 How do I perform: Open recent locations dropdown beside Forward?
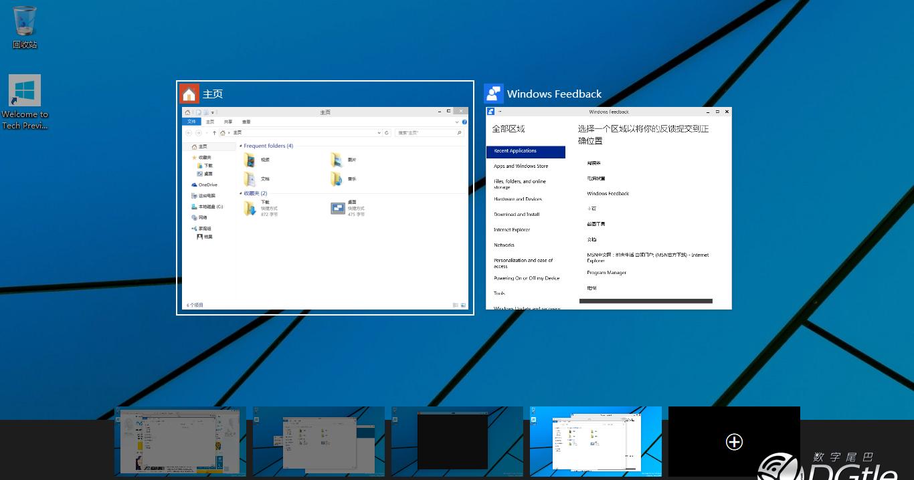click(x=207, y=133)
